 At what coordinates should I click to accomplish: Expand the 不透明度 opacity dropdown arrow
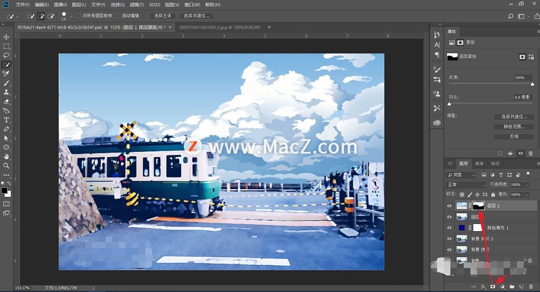click(526, 185)
